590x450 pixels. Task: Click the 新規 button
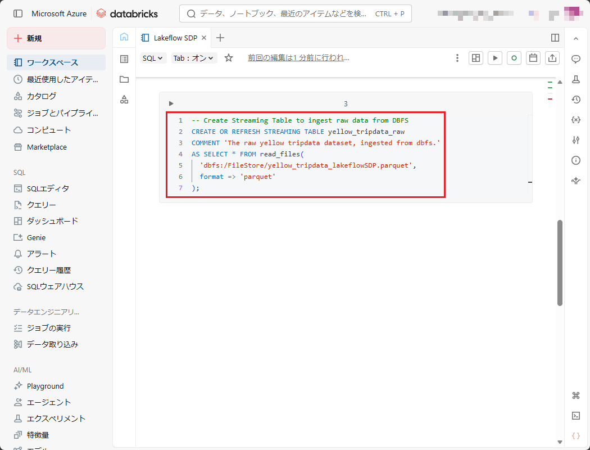(x=56, y=38)
